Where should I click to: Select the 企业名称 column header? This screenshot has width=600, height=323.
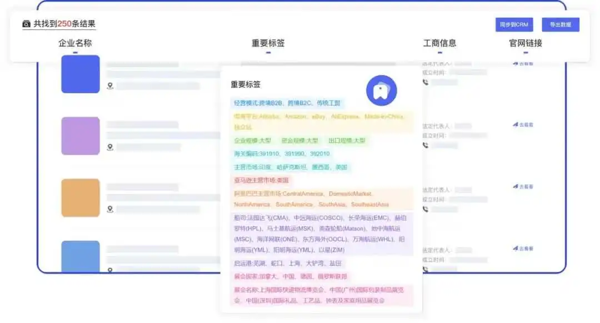(x=75, y=43)
